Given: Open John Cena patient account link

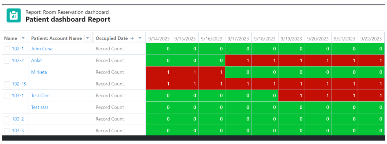Looking at the screenshot, I should coord(42,49).
